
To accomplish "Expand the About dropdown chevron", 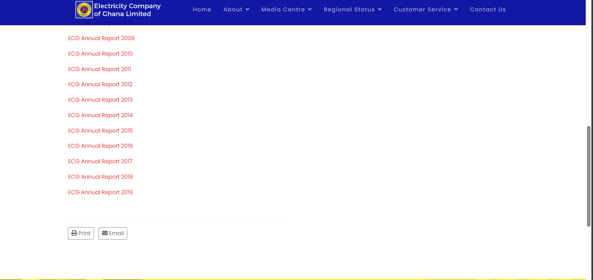I will pos(247,9).
